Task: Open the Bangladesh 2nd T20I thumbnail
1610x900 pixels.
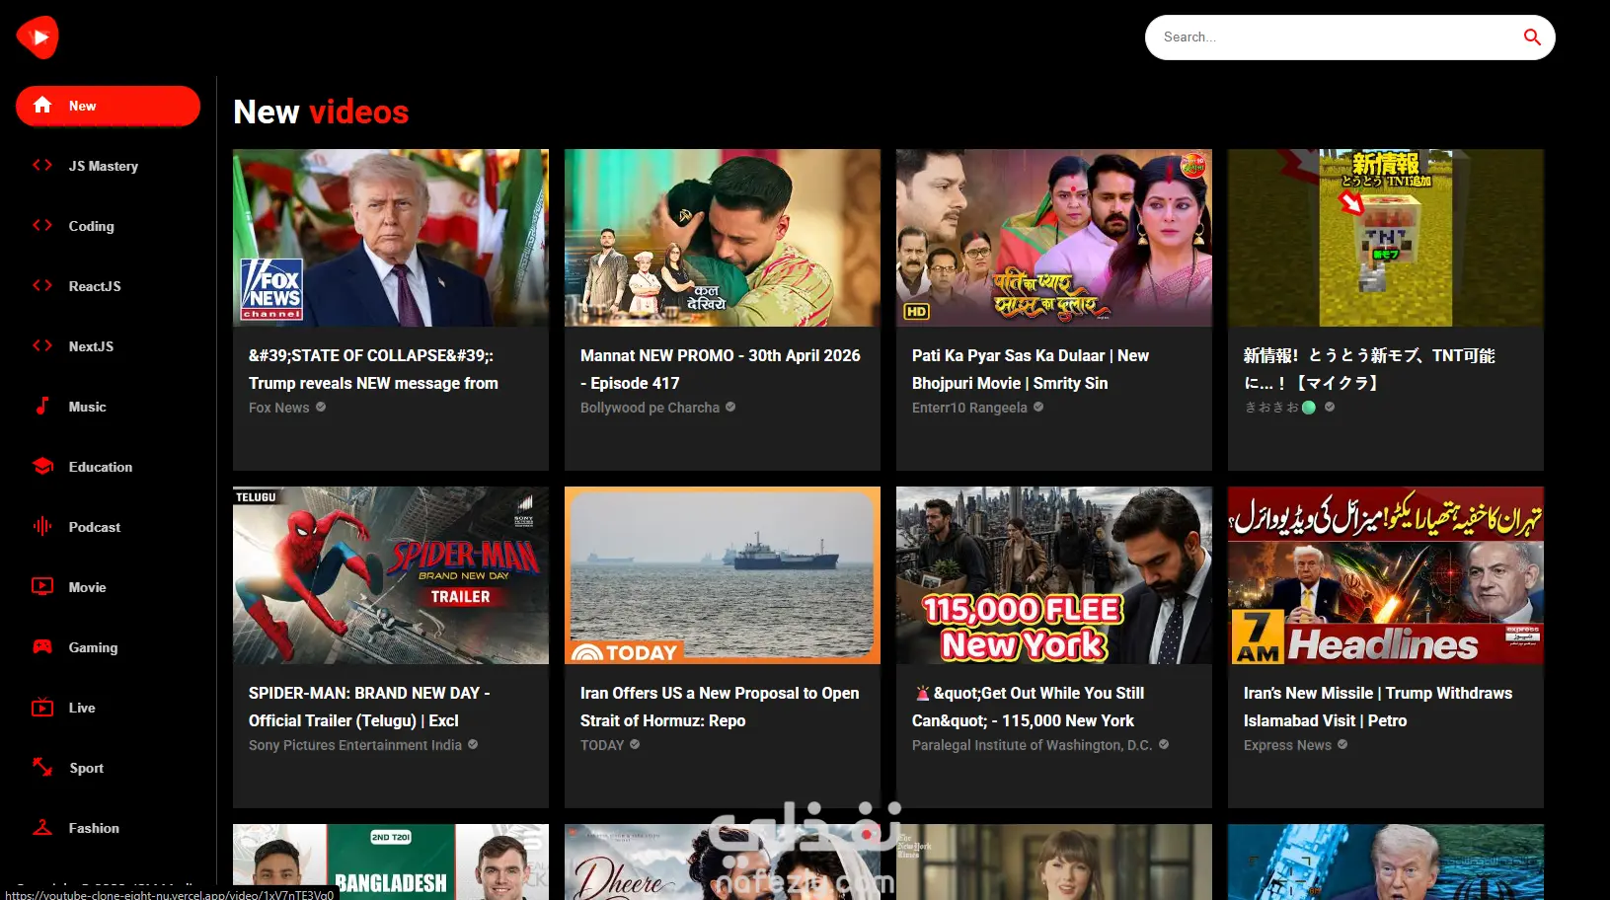Action: coord(391,862)
